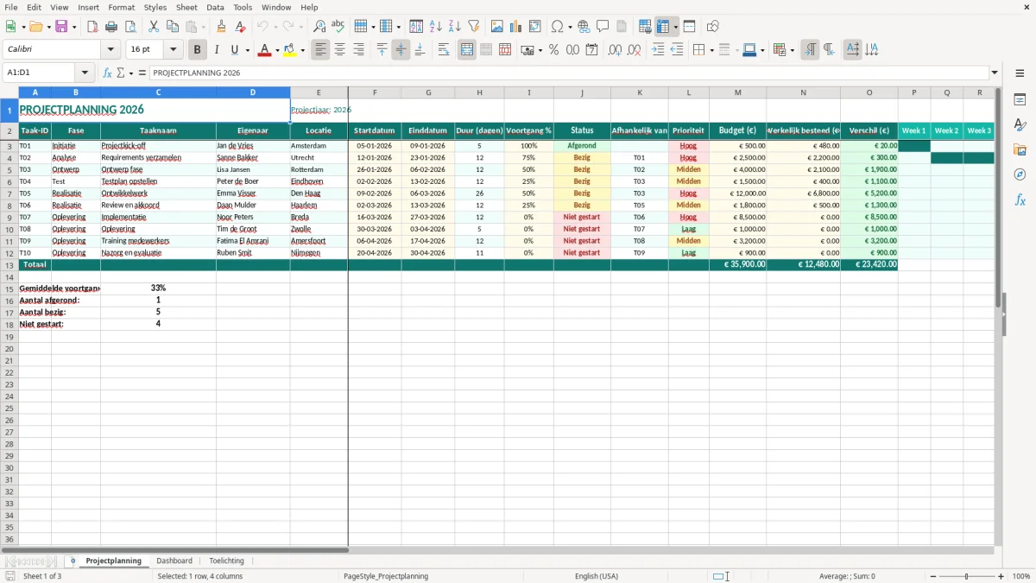The image size is (1036, 583).
Task: Format as Date icon
Action: point(592,50)
